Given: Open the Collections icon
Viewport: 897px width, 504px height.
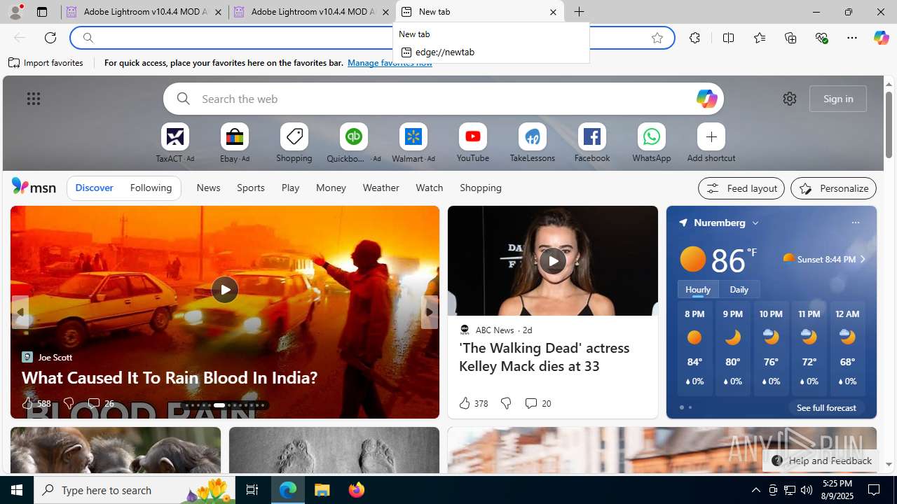Looking at the screenshot, I should pos(790,38).
